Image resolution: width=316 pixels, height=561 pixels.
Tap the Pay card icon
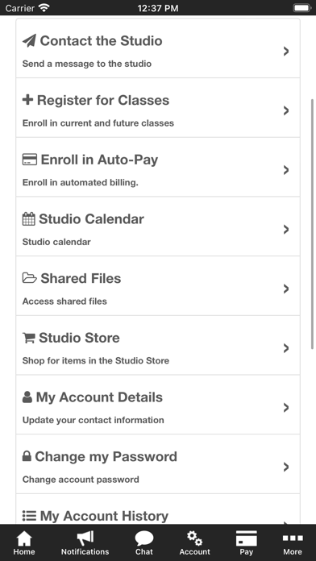(x=246, y=538)
